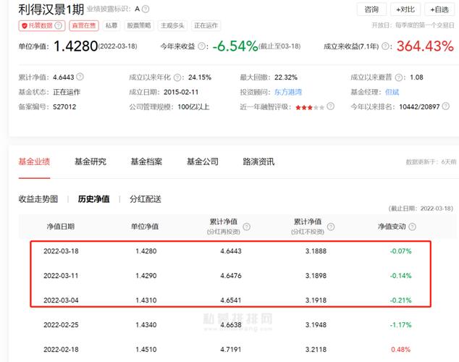459x362 pixels.
Task: Click the 托管数据 badge
Action: pos(42,25)
